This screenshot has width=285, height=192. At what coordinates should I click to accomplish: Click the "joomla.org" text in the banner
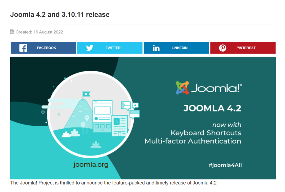coord(91,165)
